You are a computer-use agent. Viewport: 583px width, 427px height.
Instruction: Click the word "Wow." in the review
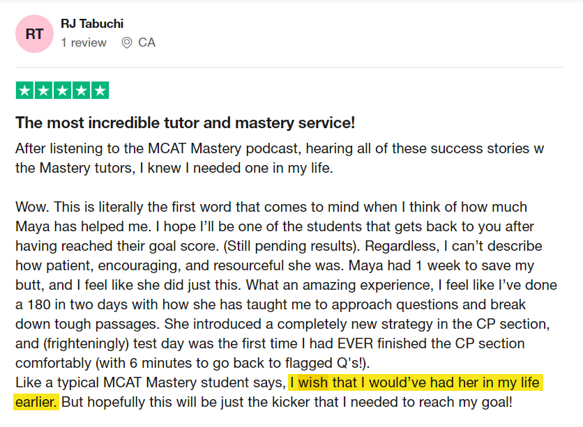click(x=32, y=207)
